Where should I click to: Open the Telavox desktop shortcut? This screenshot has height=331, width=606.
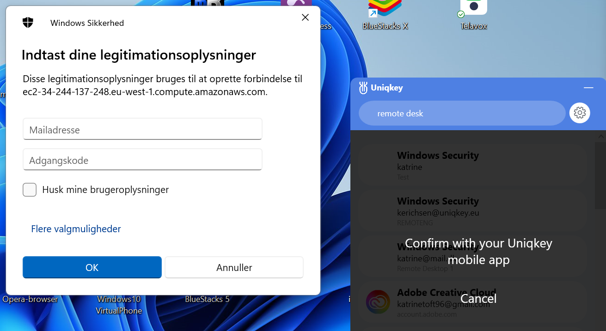coord(474,14)
